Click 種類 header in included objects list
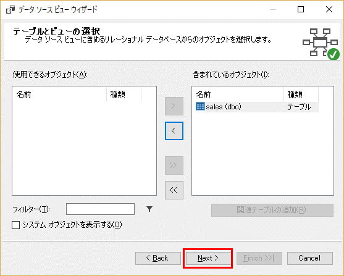The height and width of the screenshot is (276, 344). (x=301, y=94)
